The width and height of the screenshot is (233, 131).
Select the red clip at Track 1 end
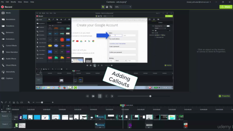coord(186,125)
